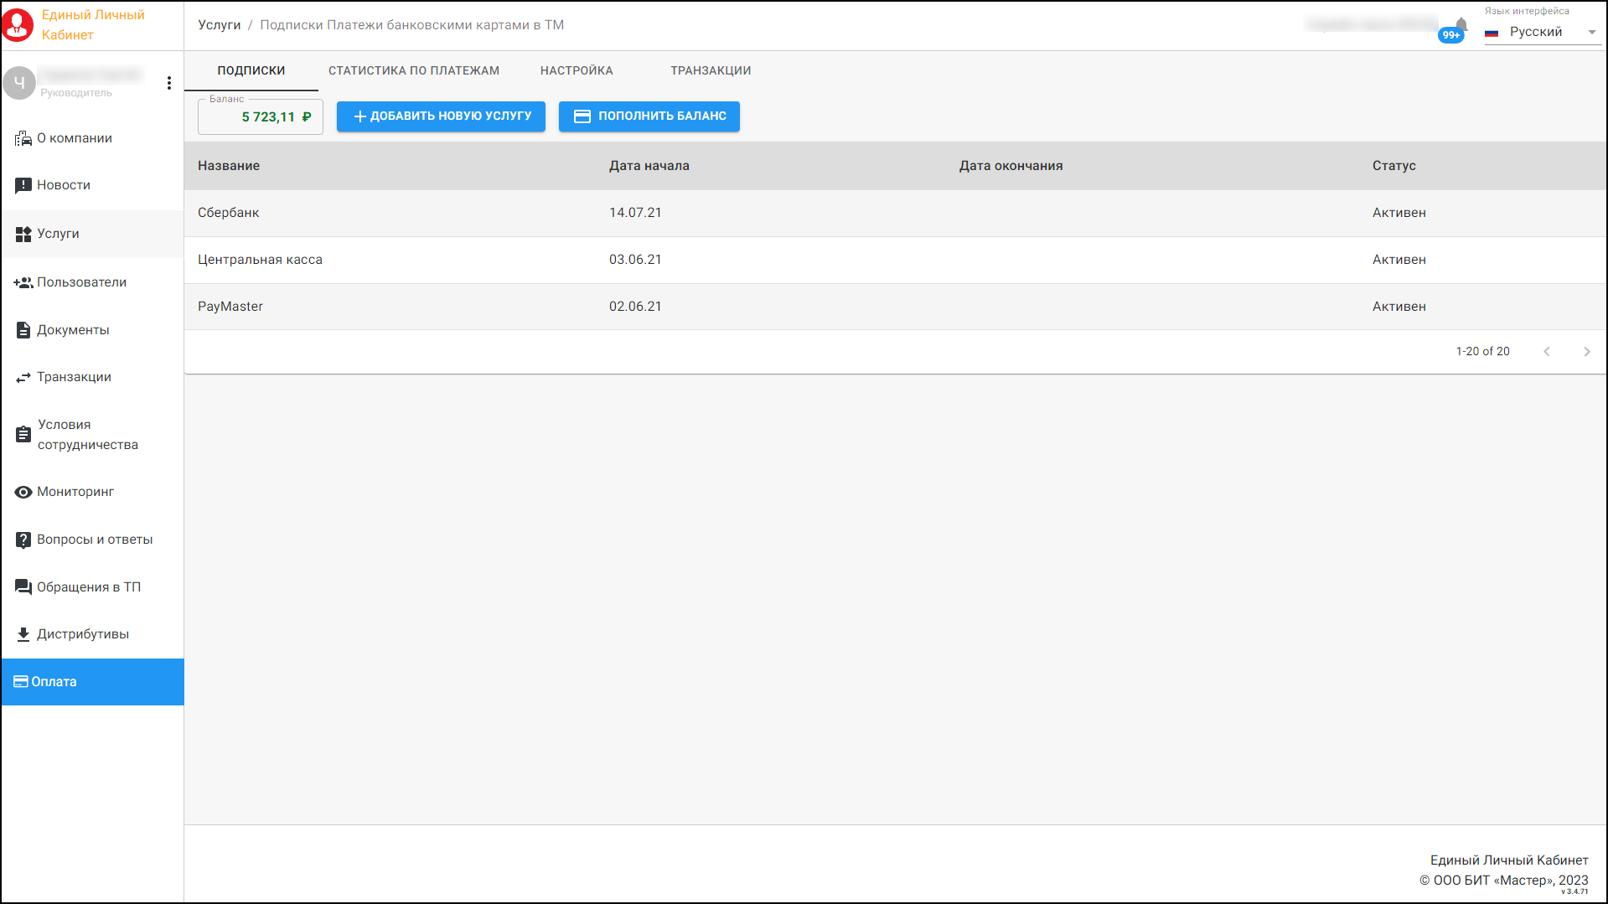Switch to the Транзакции tab
The image size is (1608, 904).
click(x=711, y=70)
